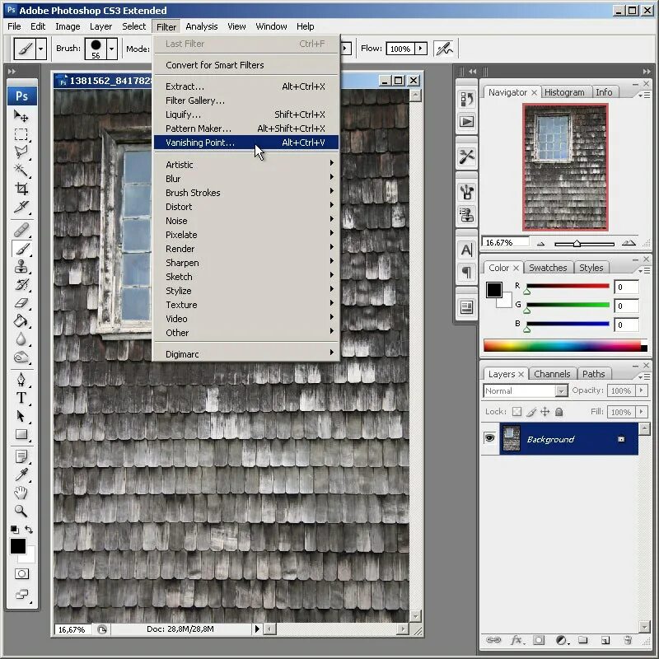
Task: Click the Navigator zoom percentage field
Action: tap(505, 242)
